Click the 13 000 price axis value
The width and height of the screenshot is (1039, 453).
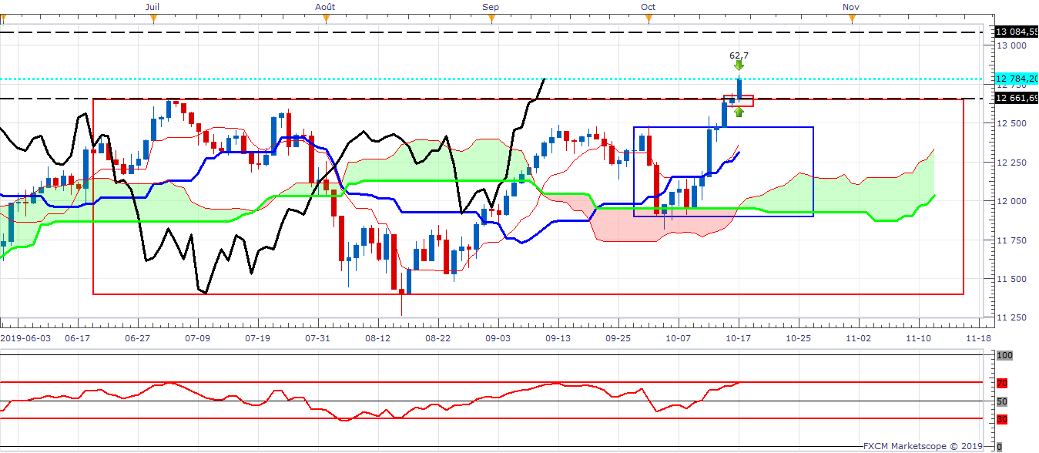[1013, 45]
